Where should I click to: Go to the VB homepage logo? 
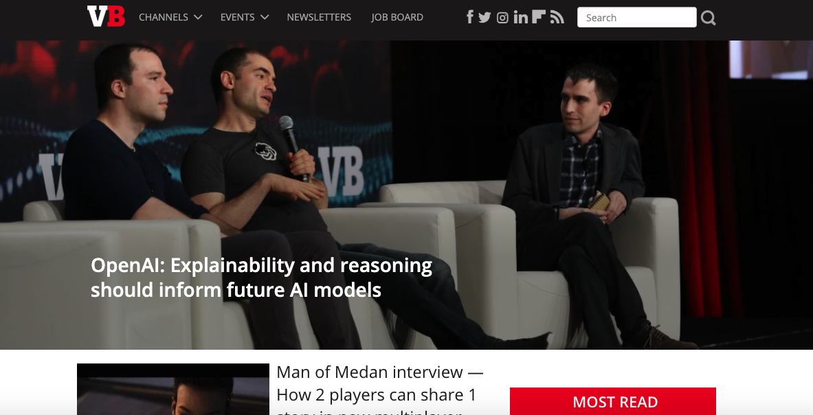pyautogui.click(x=107, y=16)
